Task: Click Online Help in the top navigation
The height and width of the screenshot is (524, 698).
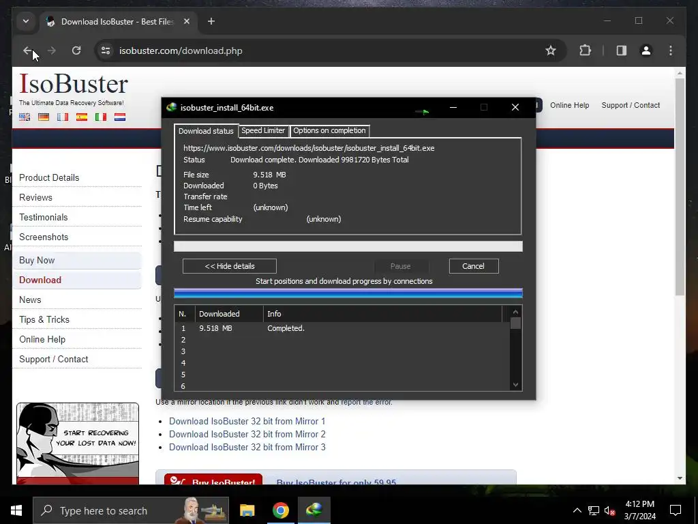Action: coord(569,105)
